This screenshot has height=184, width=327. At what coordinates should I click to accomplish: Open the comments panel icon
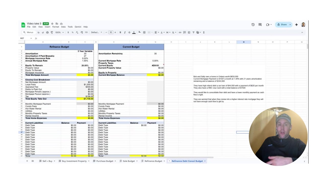click(260, 25)
